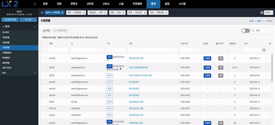Click the 1회 print history badge
Screen dimensions: 275x125
[x=221, y=67]
